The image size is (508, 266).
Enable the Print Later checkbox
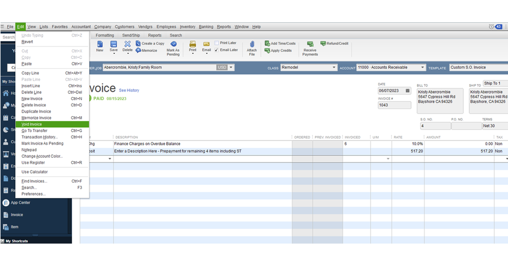coord(217,43)
